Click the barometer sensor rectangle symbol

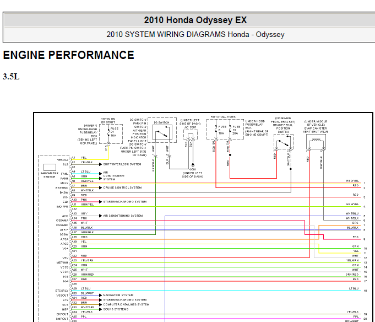[50, 167]
